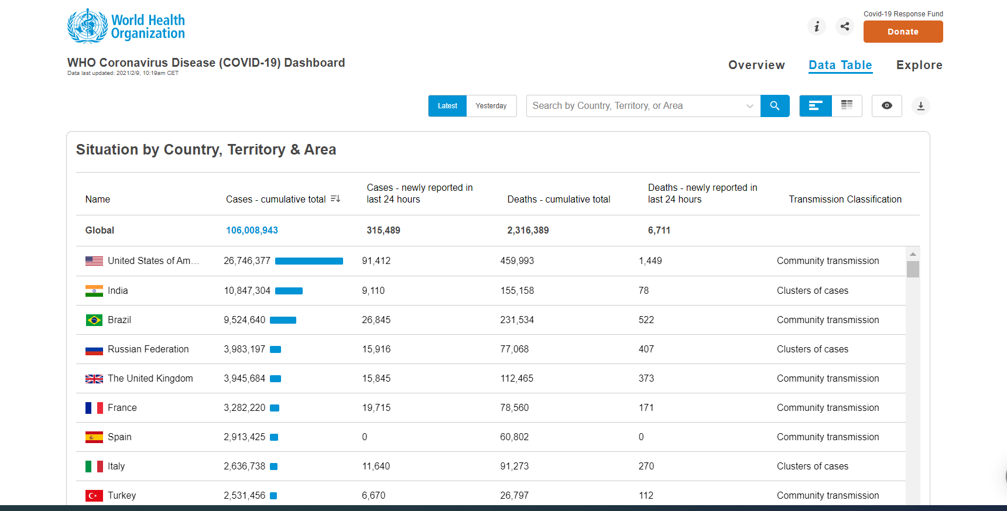Expand the country search dropdown arrow
Image resolution: width=1007 pixels, height=511 pixels.
(749, 106)
